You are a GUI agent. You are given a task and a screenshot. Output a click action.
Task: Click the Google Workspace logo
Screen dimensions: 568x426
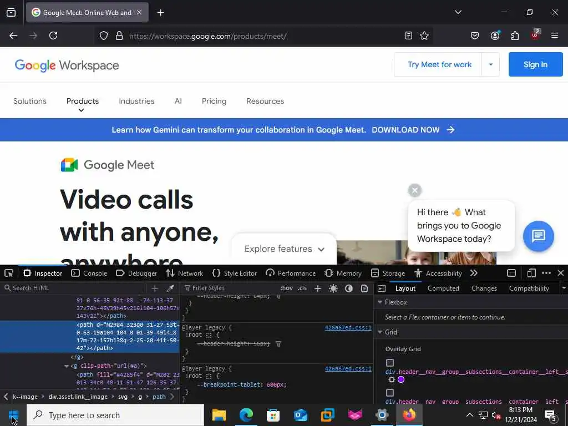pos(67,65)
